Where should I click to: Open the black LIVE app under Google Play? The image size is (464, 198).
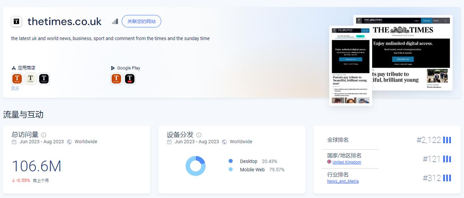tap(130, 79)
